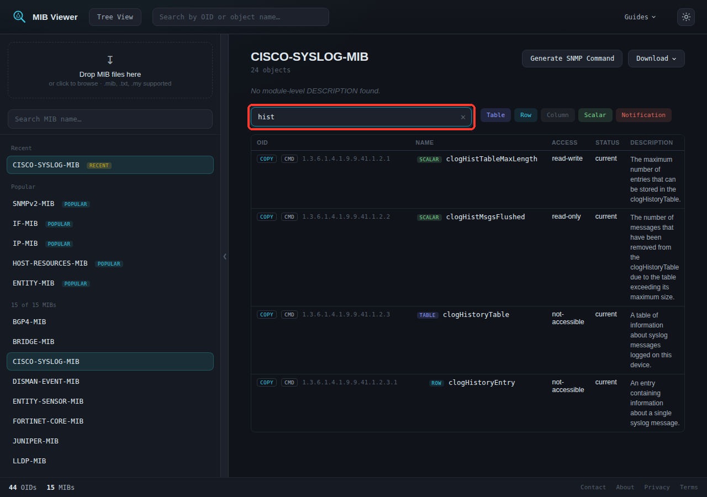Toggle the Table type filter

pos(495,115)
